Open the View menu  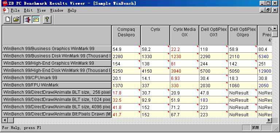pos(42,10)
